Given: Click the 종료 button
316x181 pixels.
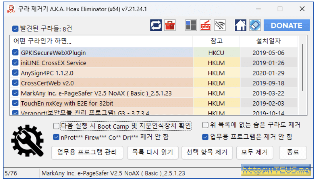Looking at the screenshot, I should pos(293,153).
